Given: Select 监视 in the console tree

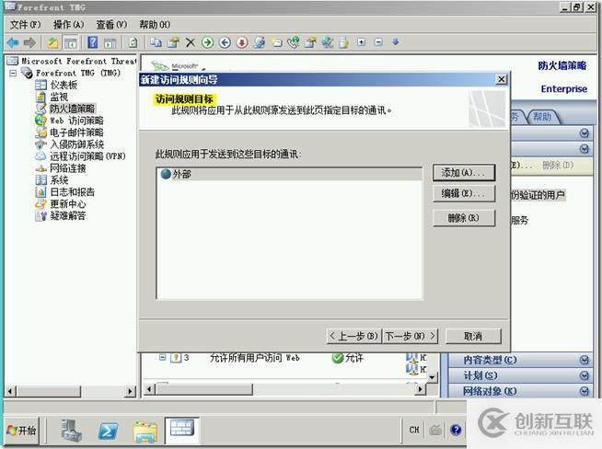Looking at the screenshot, I should click(59, 97).
